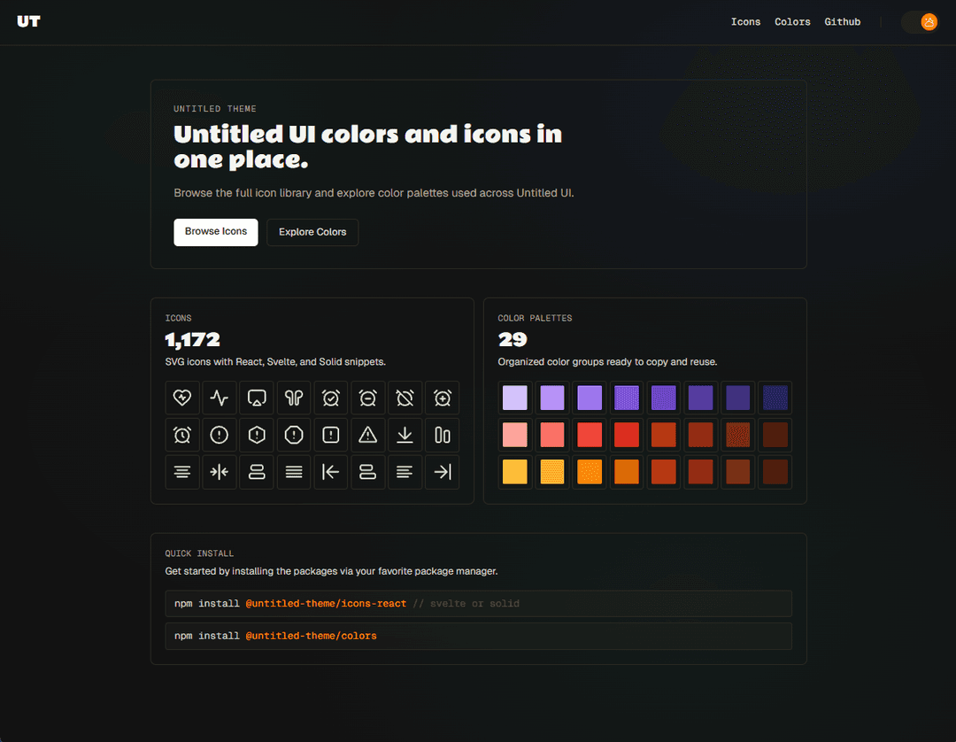Click the alert triangle warning icon
Screen dimensions: 956x742
[x=368, y=436]
